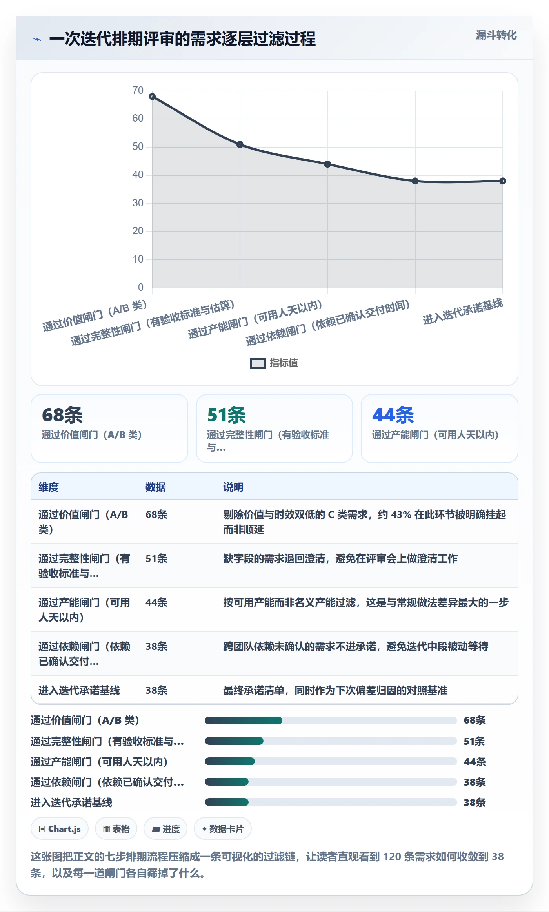Select the 数据卡片 tag
Image resolution: width=549 pixels, height=912 pixels.
(x=223, y=829)
